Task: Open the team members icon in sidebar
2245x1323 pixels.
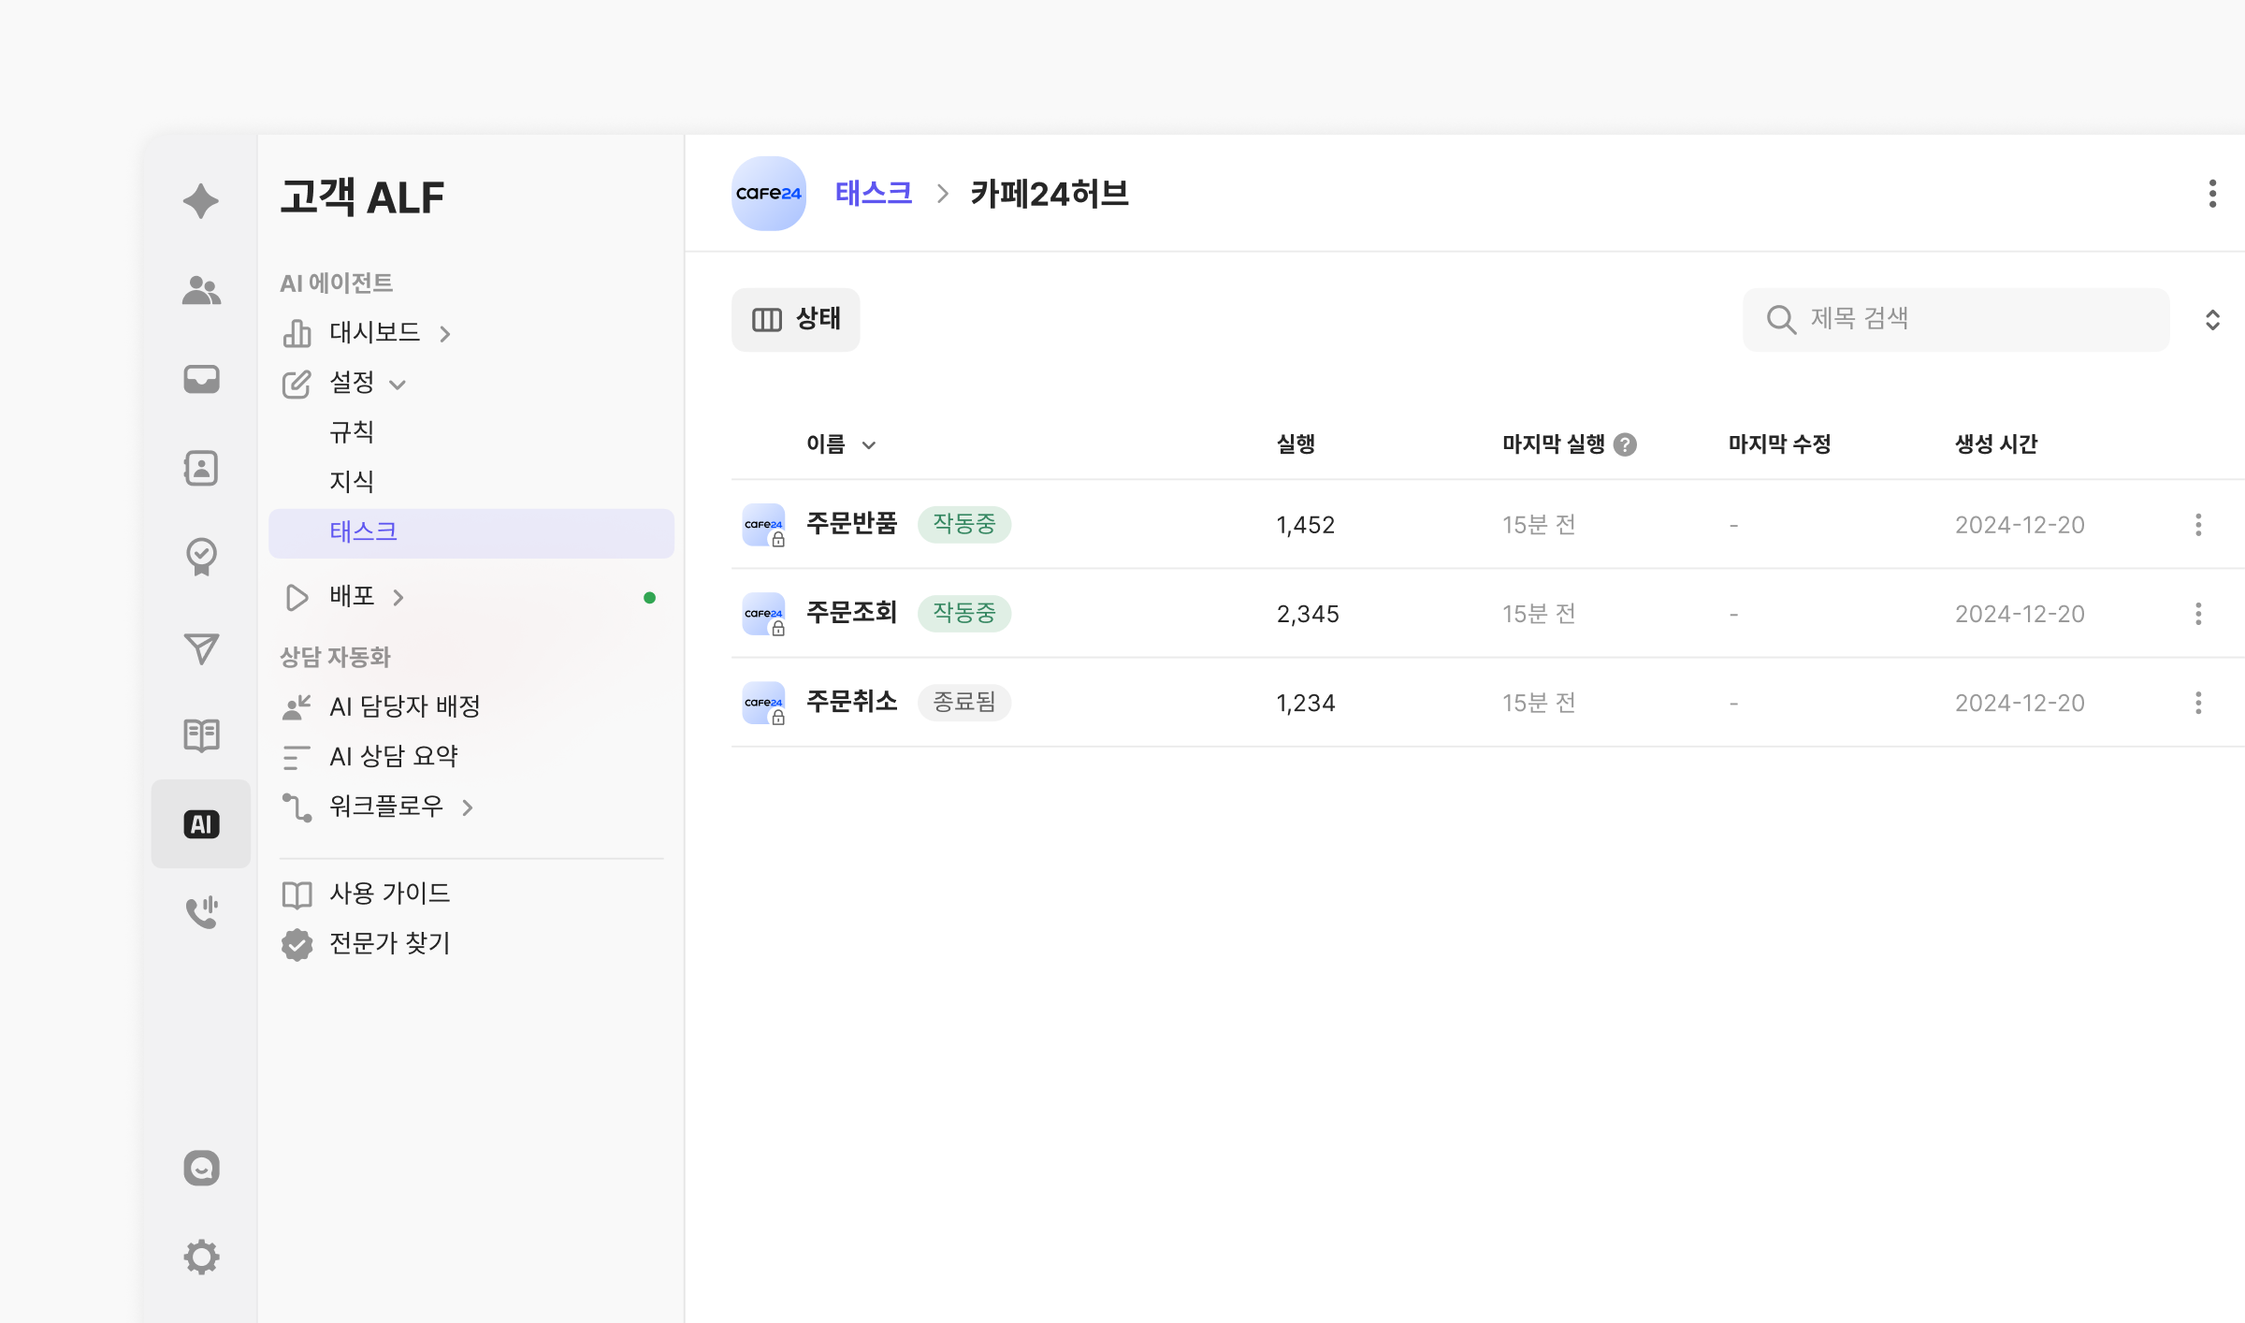Action: (201, 290)
